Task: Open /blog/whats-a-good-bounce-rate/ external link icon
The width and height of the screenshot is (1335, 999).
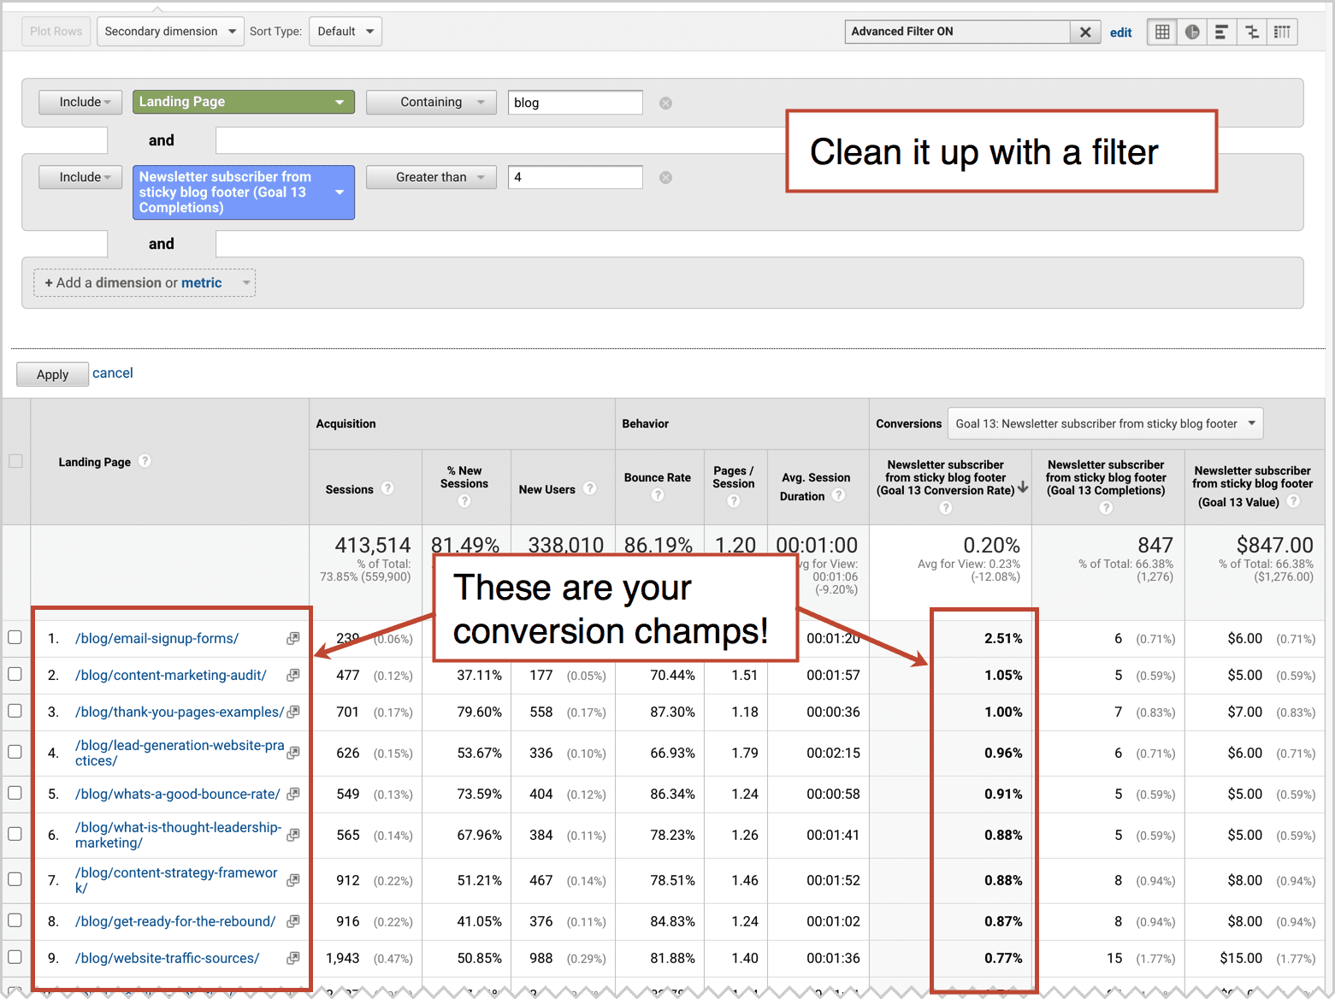Action: pos(293,794)
